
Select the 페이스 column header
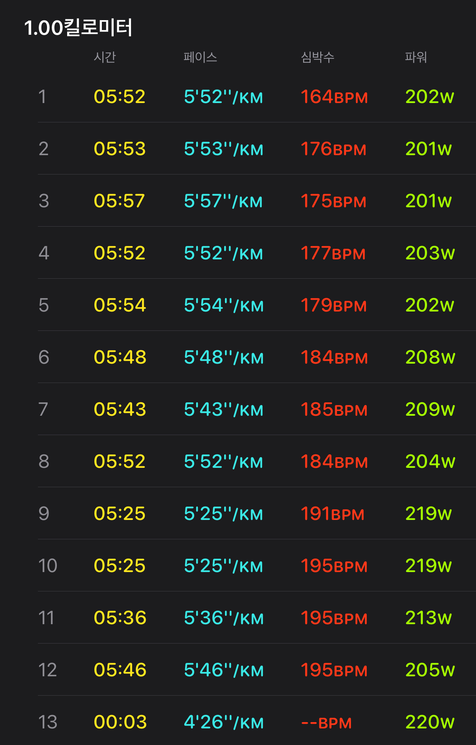tap(200, 57)
